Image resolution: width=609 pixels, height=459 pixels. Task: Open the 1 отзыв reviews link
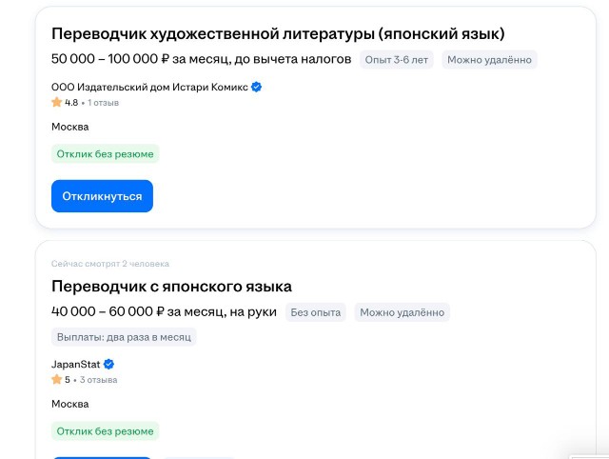pos(103,103)
